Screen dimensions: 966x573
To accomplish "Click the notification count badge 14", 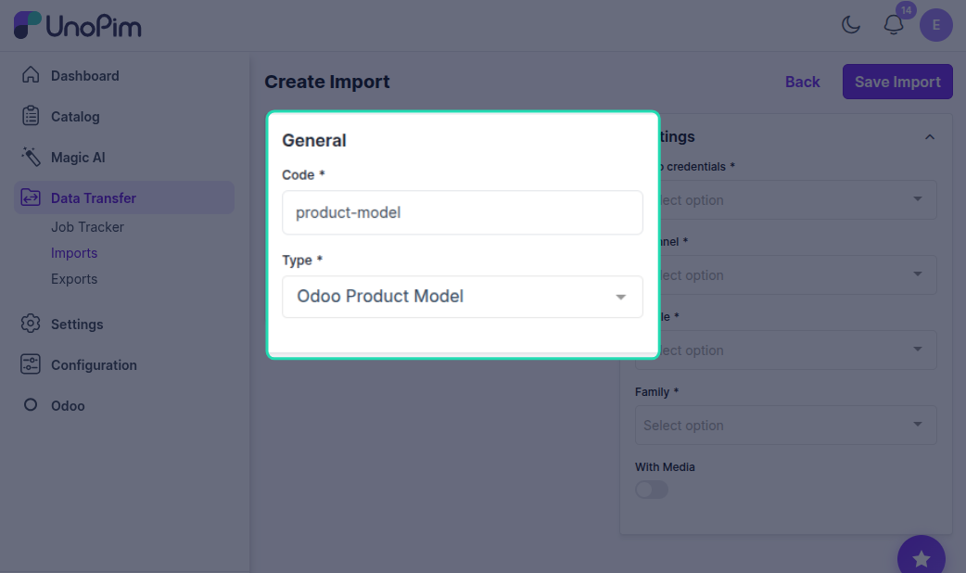I will (x=906, y=10).
